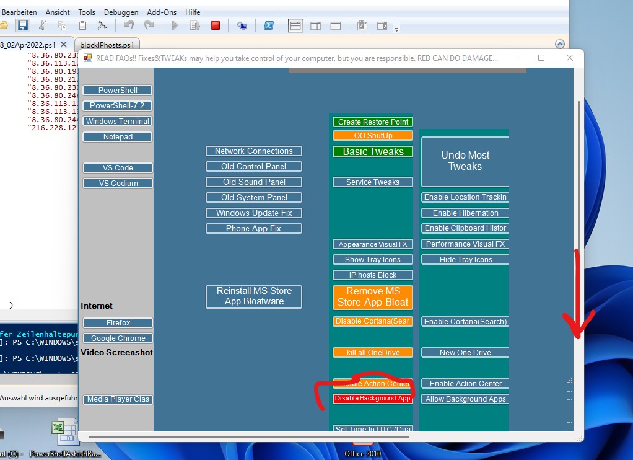Click the kill all OneDrive button
633x460 pixels.
373,353
